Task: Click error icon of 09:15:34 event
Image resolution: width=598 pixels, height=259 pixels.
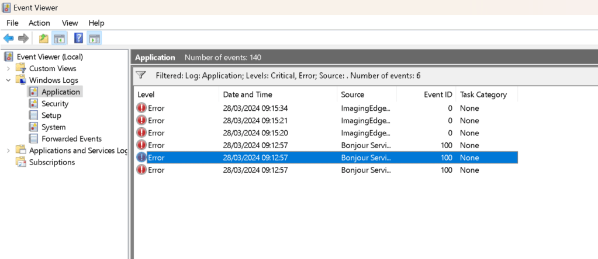Action: pos(141,108)
